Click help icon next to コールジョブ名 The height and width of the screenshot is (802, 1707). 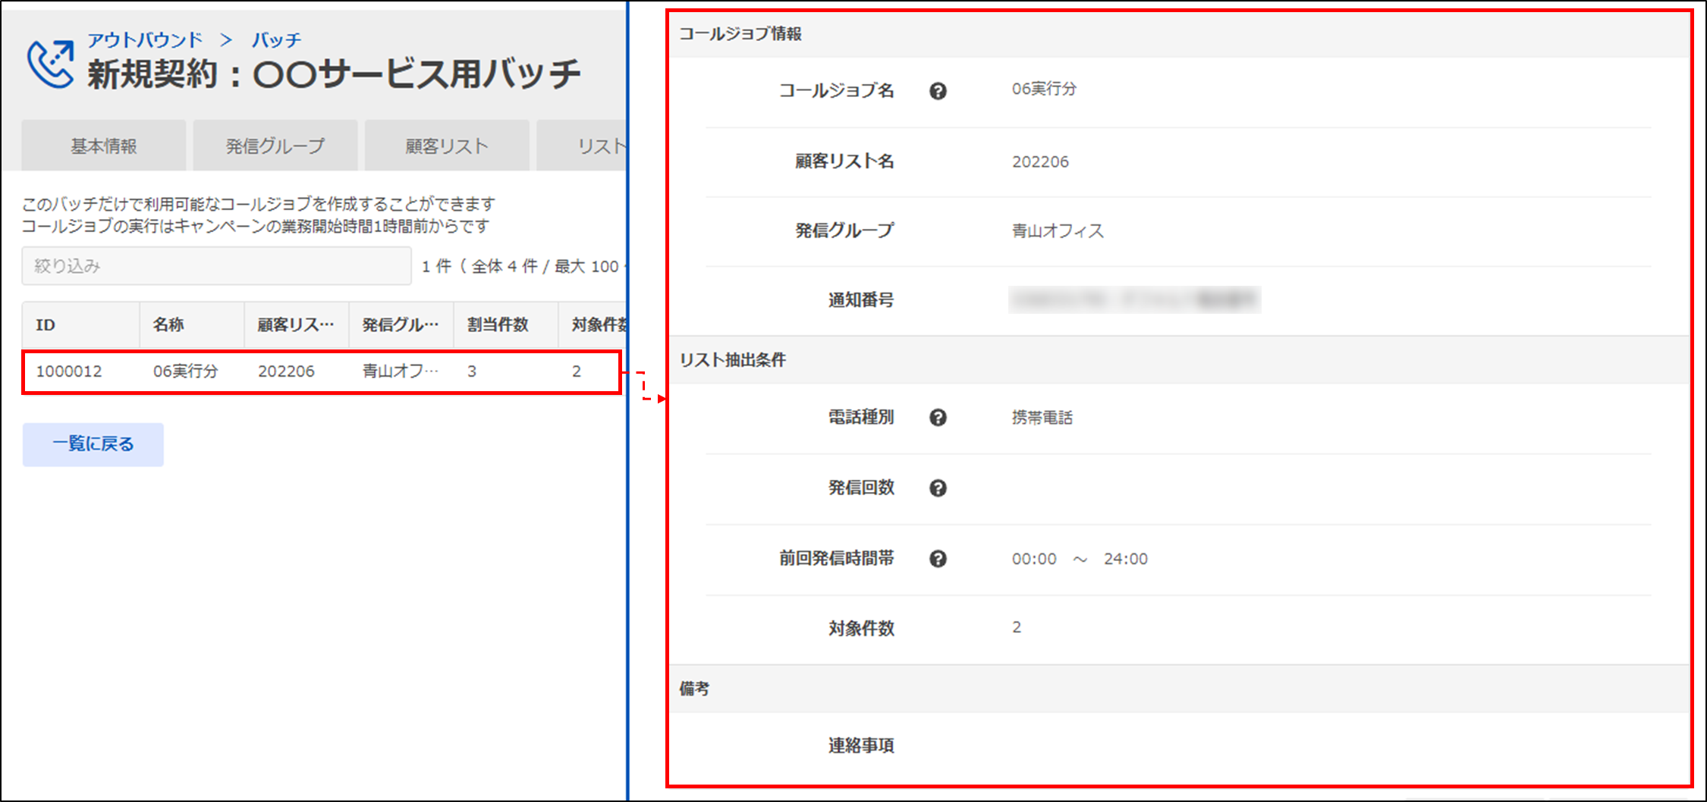tap(938, 91)
